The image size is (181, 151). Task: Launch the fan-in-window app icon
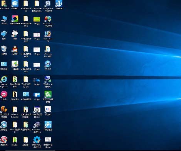click(x=37, y=109)
